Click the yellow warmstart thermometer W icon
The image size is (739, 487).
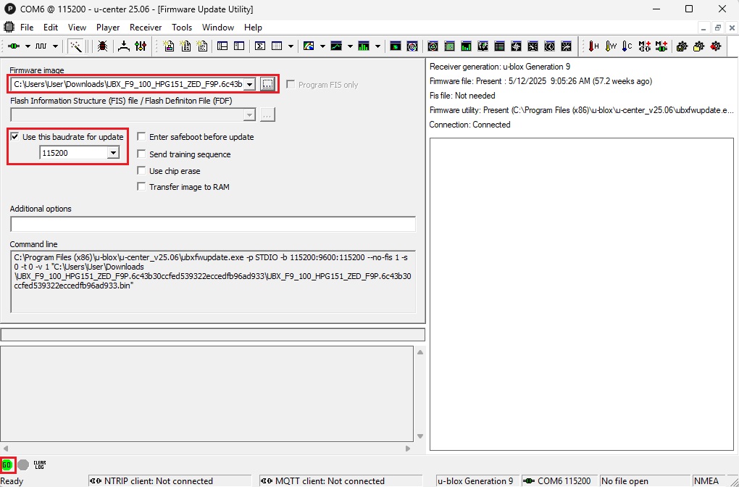pos(611,46)
